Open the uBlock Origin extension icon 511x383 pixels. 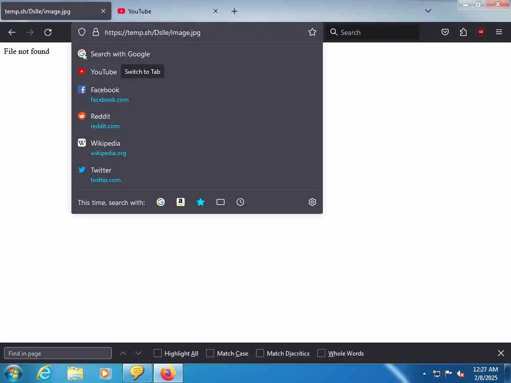click(x=481, y=32)
